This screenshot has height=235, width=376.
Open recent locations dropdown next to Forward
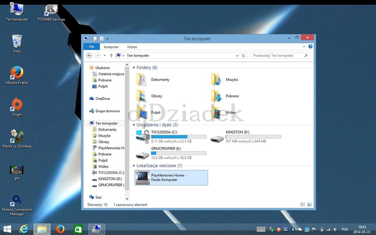click(104, 56)
